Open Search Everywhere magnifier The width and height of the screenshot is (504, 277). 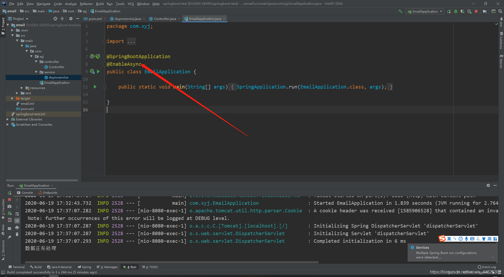click(x=500, y=11)
